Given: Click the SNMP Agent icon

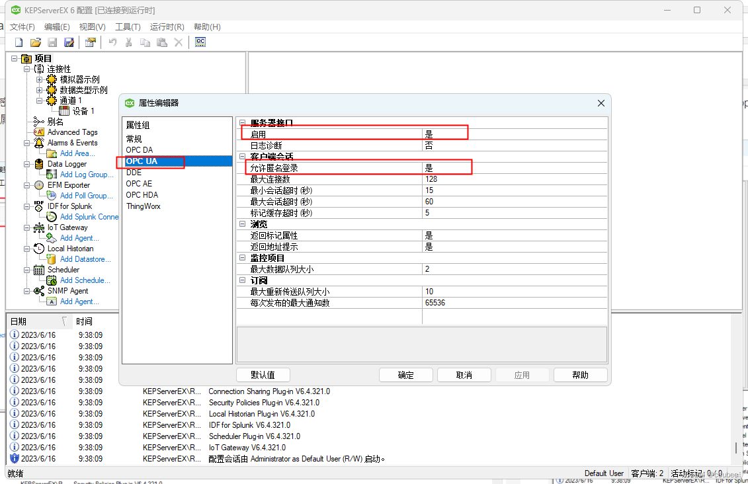Looking at the screenshot, I should point(39,291).
